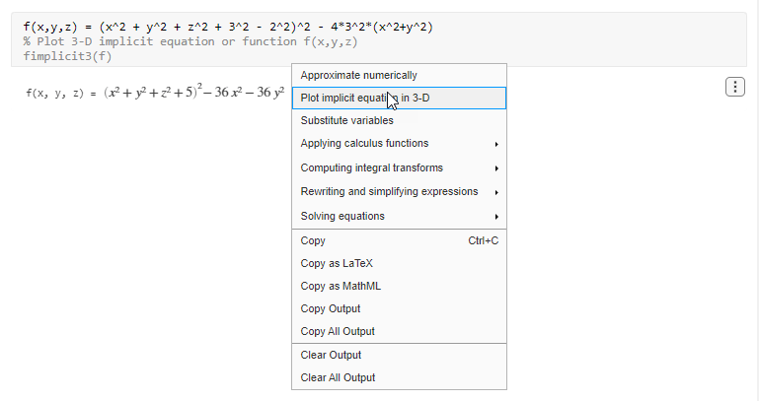Open the three-dot output options button

tap(734, 88)
